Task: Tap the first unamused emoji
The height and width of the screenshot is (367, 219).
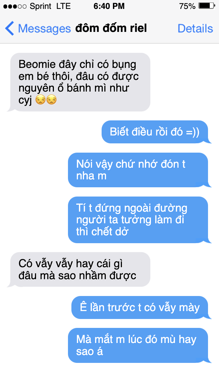Action: (40, 100)
